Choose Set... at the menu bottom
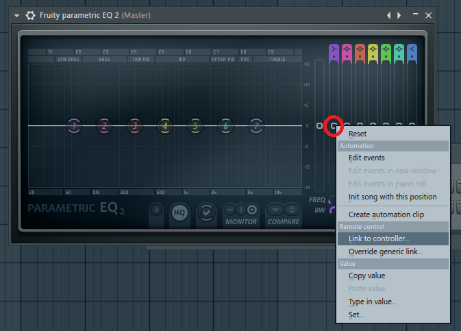 (393, 315)
